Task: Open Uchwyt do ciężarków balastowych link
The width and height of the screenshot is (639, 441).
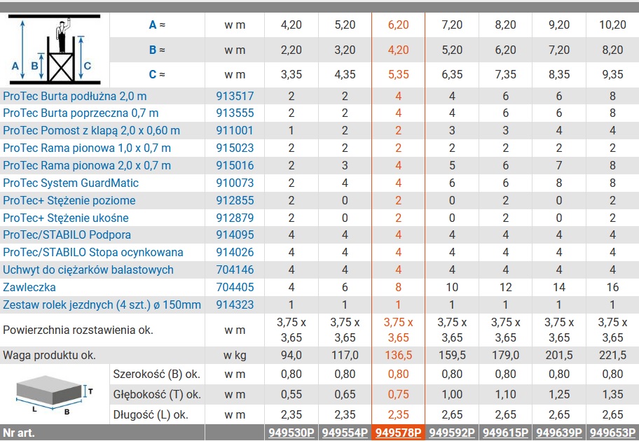Action: [88, 269]
